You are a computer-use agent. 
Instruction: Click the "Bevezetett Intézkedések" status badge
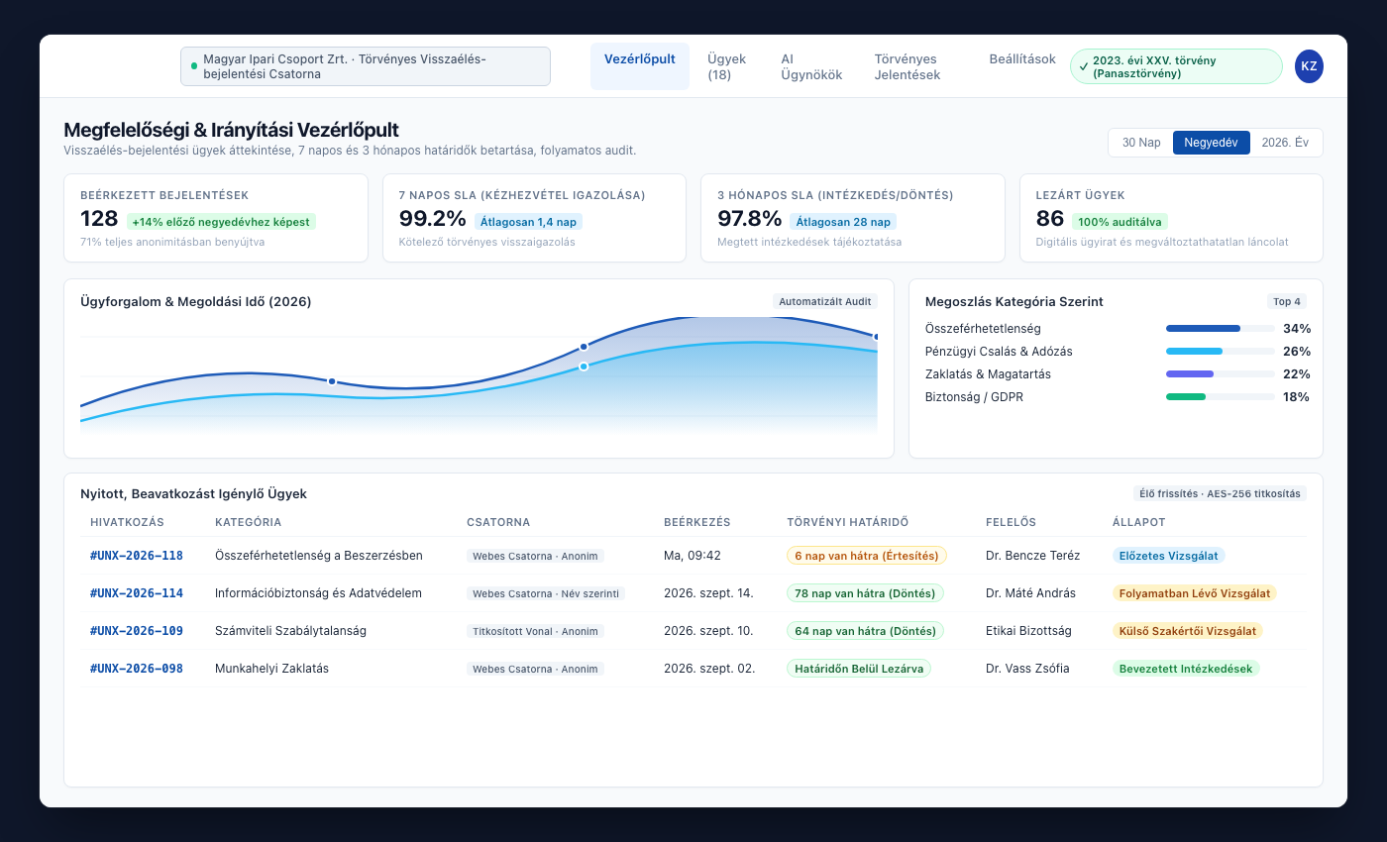pyautogui.click(x=1186, y=669)
